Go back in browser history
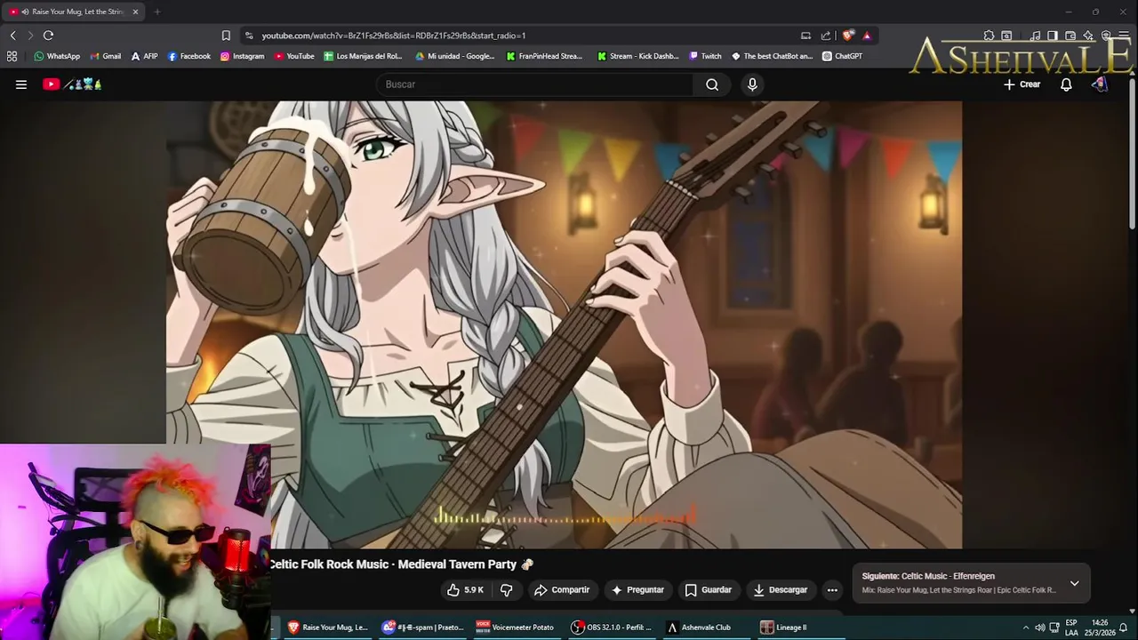The width and height of the screenshot is (1138, 640). click(12, 36)
